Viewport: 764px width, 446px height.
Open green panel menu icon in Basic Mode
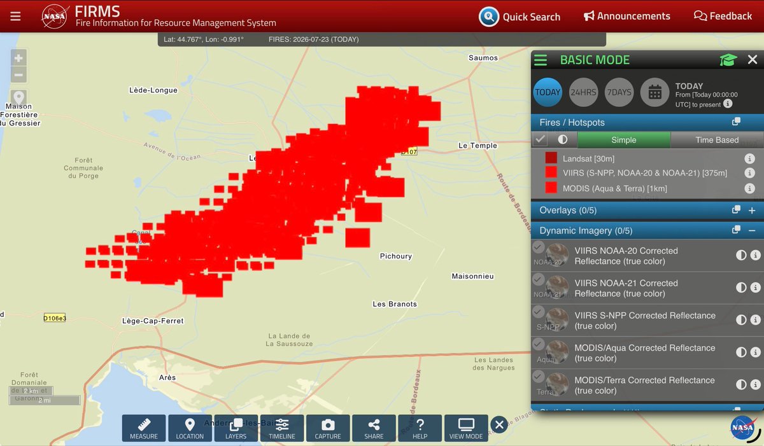pyautogui.click(x=541, y=60)
